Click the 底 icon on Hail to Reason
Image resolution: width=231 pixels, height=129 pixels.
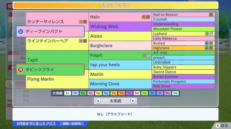(211, 15)
